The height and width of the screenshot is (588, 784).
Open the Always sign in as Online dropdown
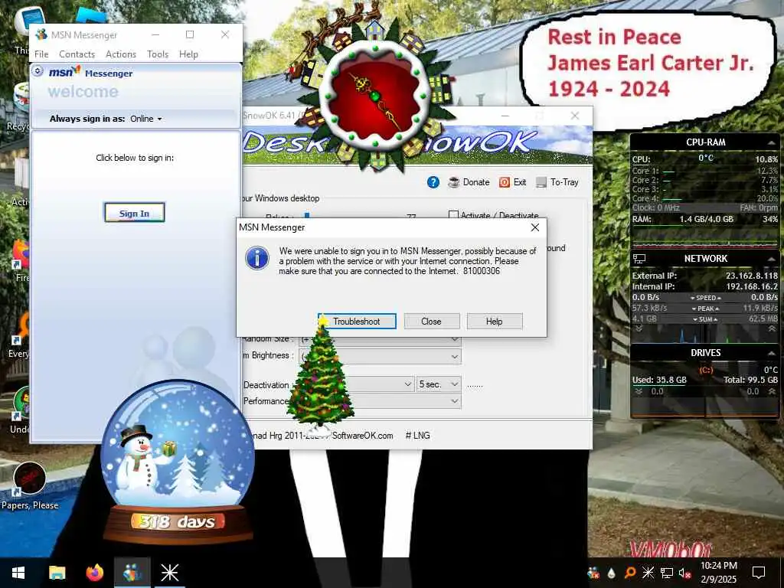146,119
